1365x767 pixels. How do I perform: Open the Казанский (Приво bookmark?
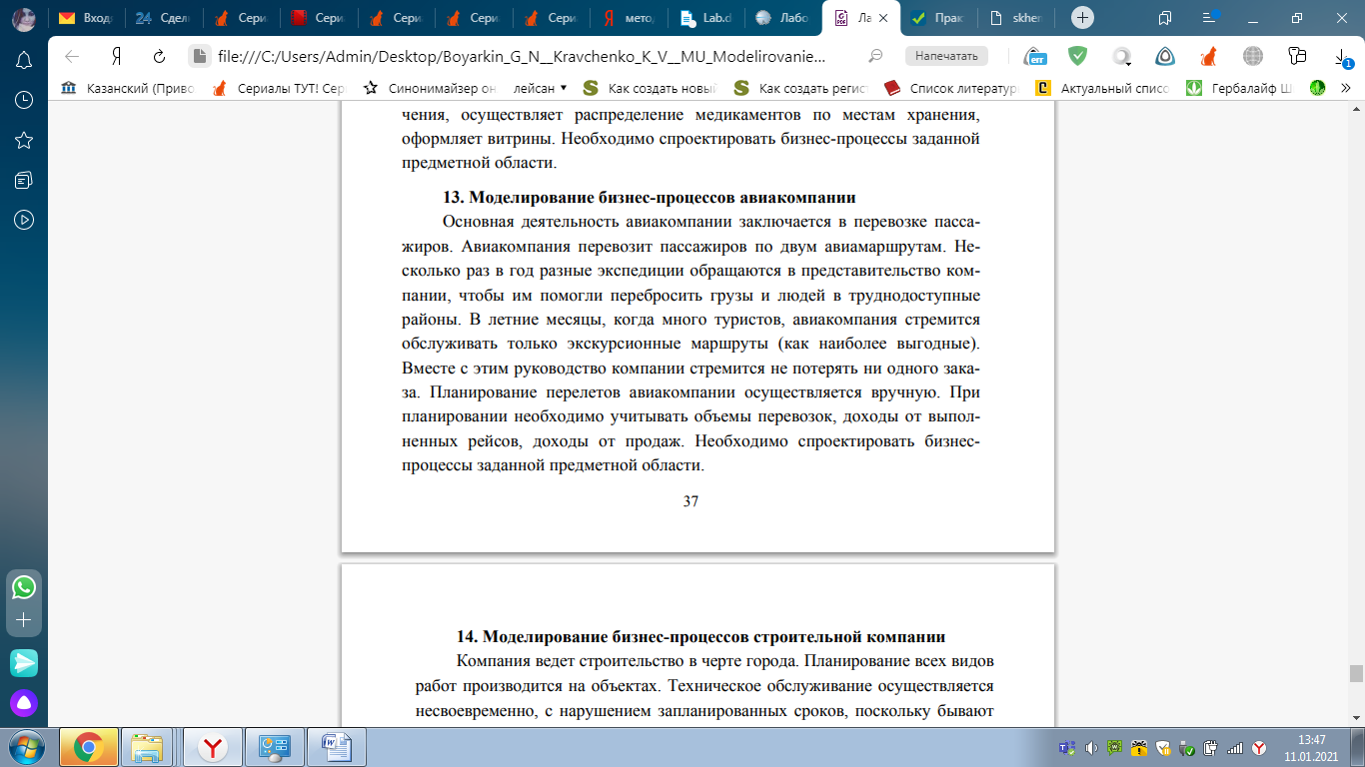point(128,88)
